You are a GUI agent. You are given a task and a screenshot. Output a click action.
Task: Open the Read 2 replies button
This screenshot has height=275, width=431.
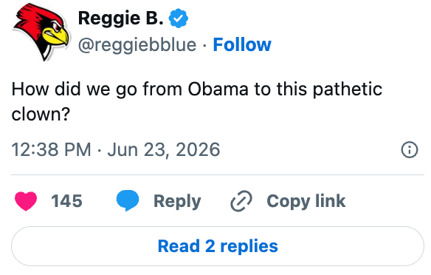tap(218, 246)
